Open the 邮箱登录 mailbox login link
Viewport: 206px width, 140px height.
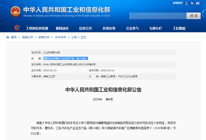point(178,3)
